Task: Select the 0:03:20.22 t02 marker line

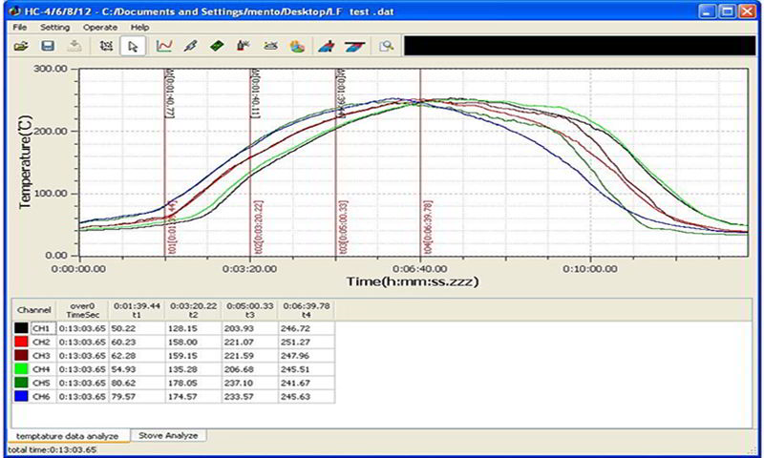Action: (x=250, y=162)
